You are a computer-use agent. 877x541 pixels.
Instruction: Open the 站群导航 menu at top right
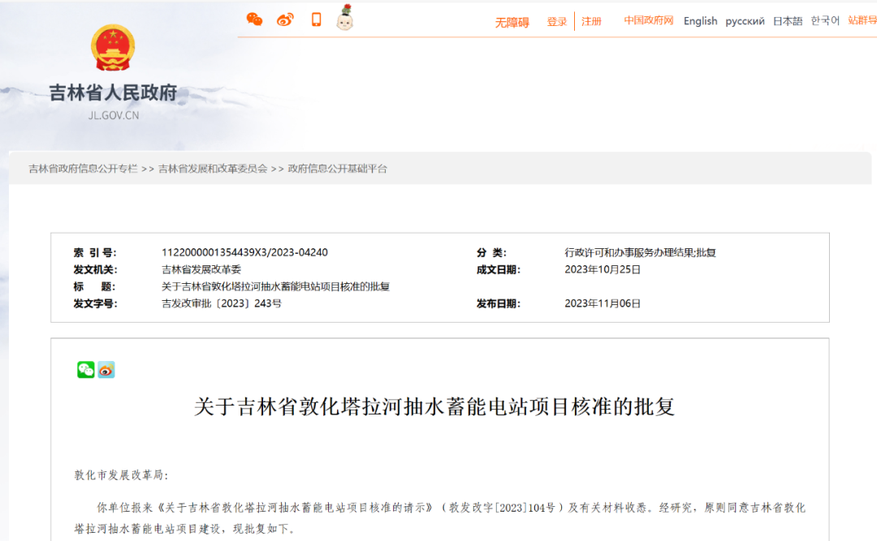coord(862,21)
